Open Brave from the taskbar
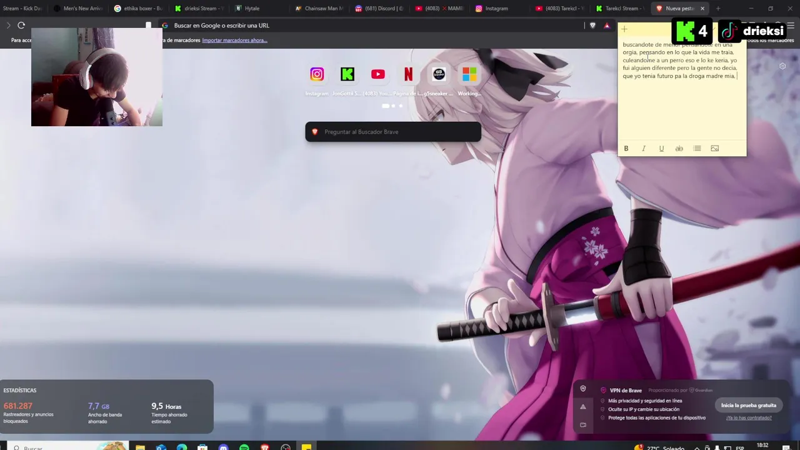The height and width of the screenshot is (450, 800). coord(265,447)
